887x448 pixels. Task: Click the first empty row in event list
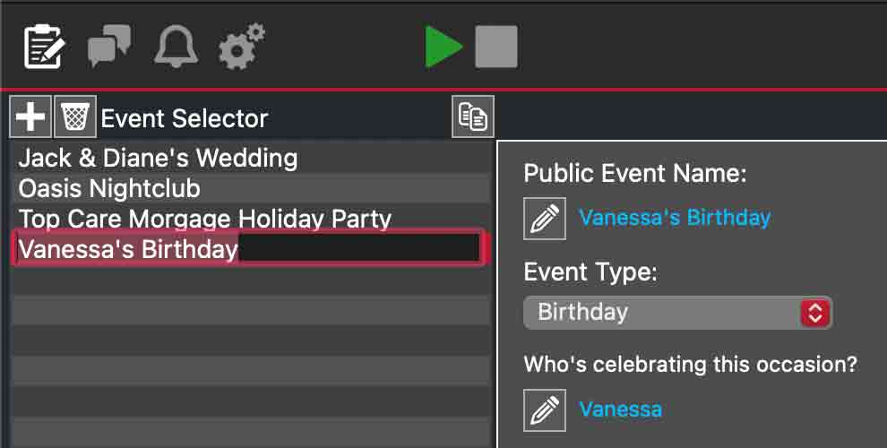click(251, 280)
